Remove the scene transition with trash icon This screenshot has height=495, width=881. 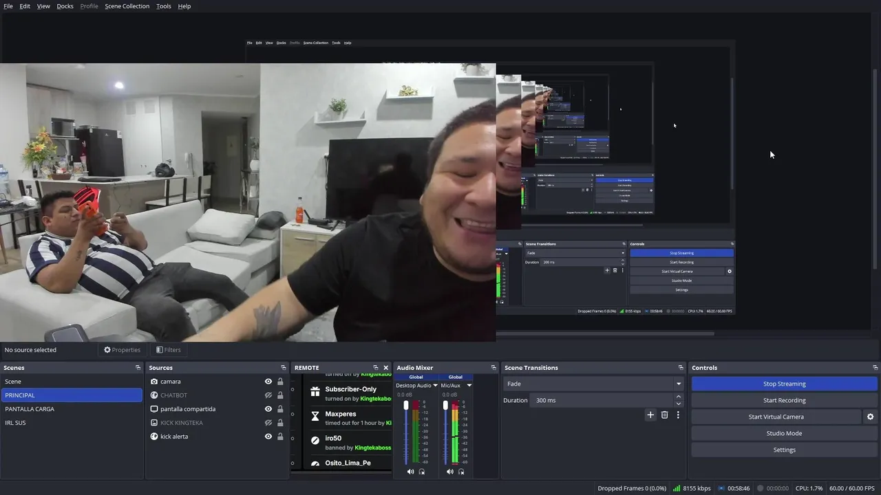click(x=664, y=415)
